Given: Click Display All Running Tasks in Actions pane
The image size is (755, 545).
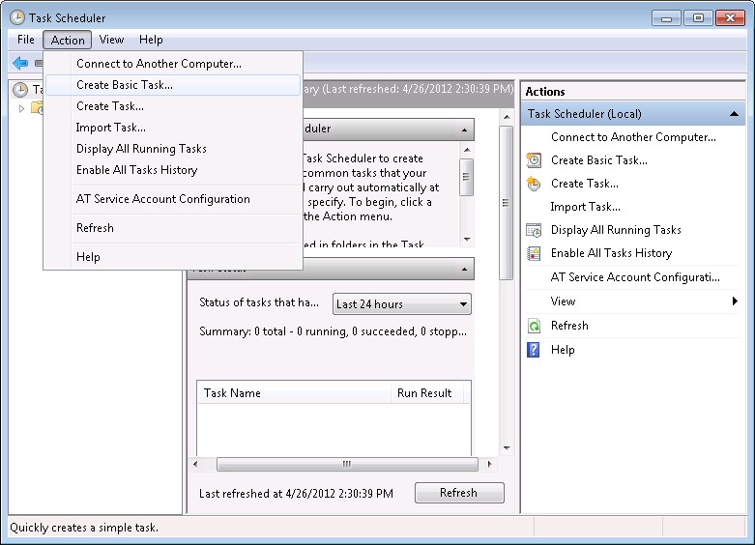Looking at the screenshot, I should pyautogui.click(x=616, y=230).
